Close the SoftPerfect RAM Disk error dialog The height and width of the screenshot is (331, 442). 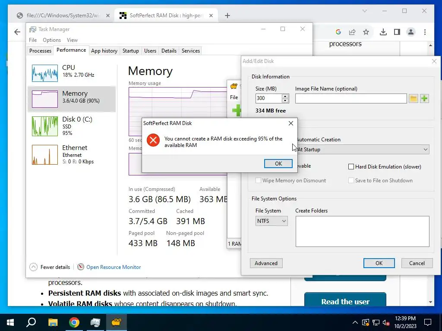click(x=290, y=123)
